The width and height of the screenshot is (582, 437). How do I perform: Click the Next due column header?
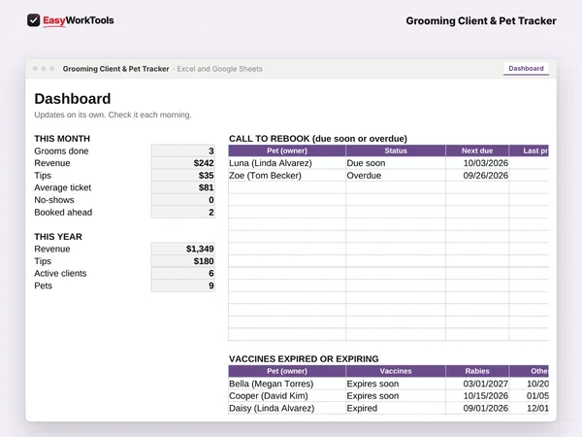pyautogui.click(x=477, y=151)
